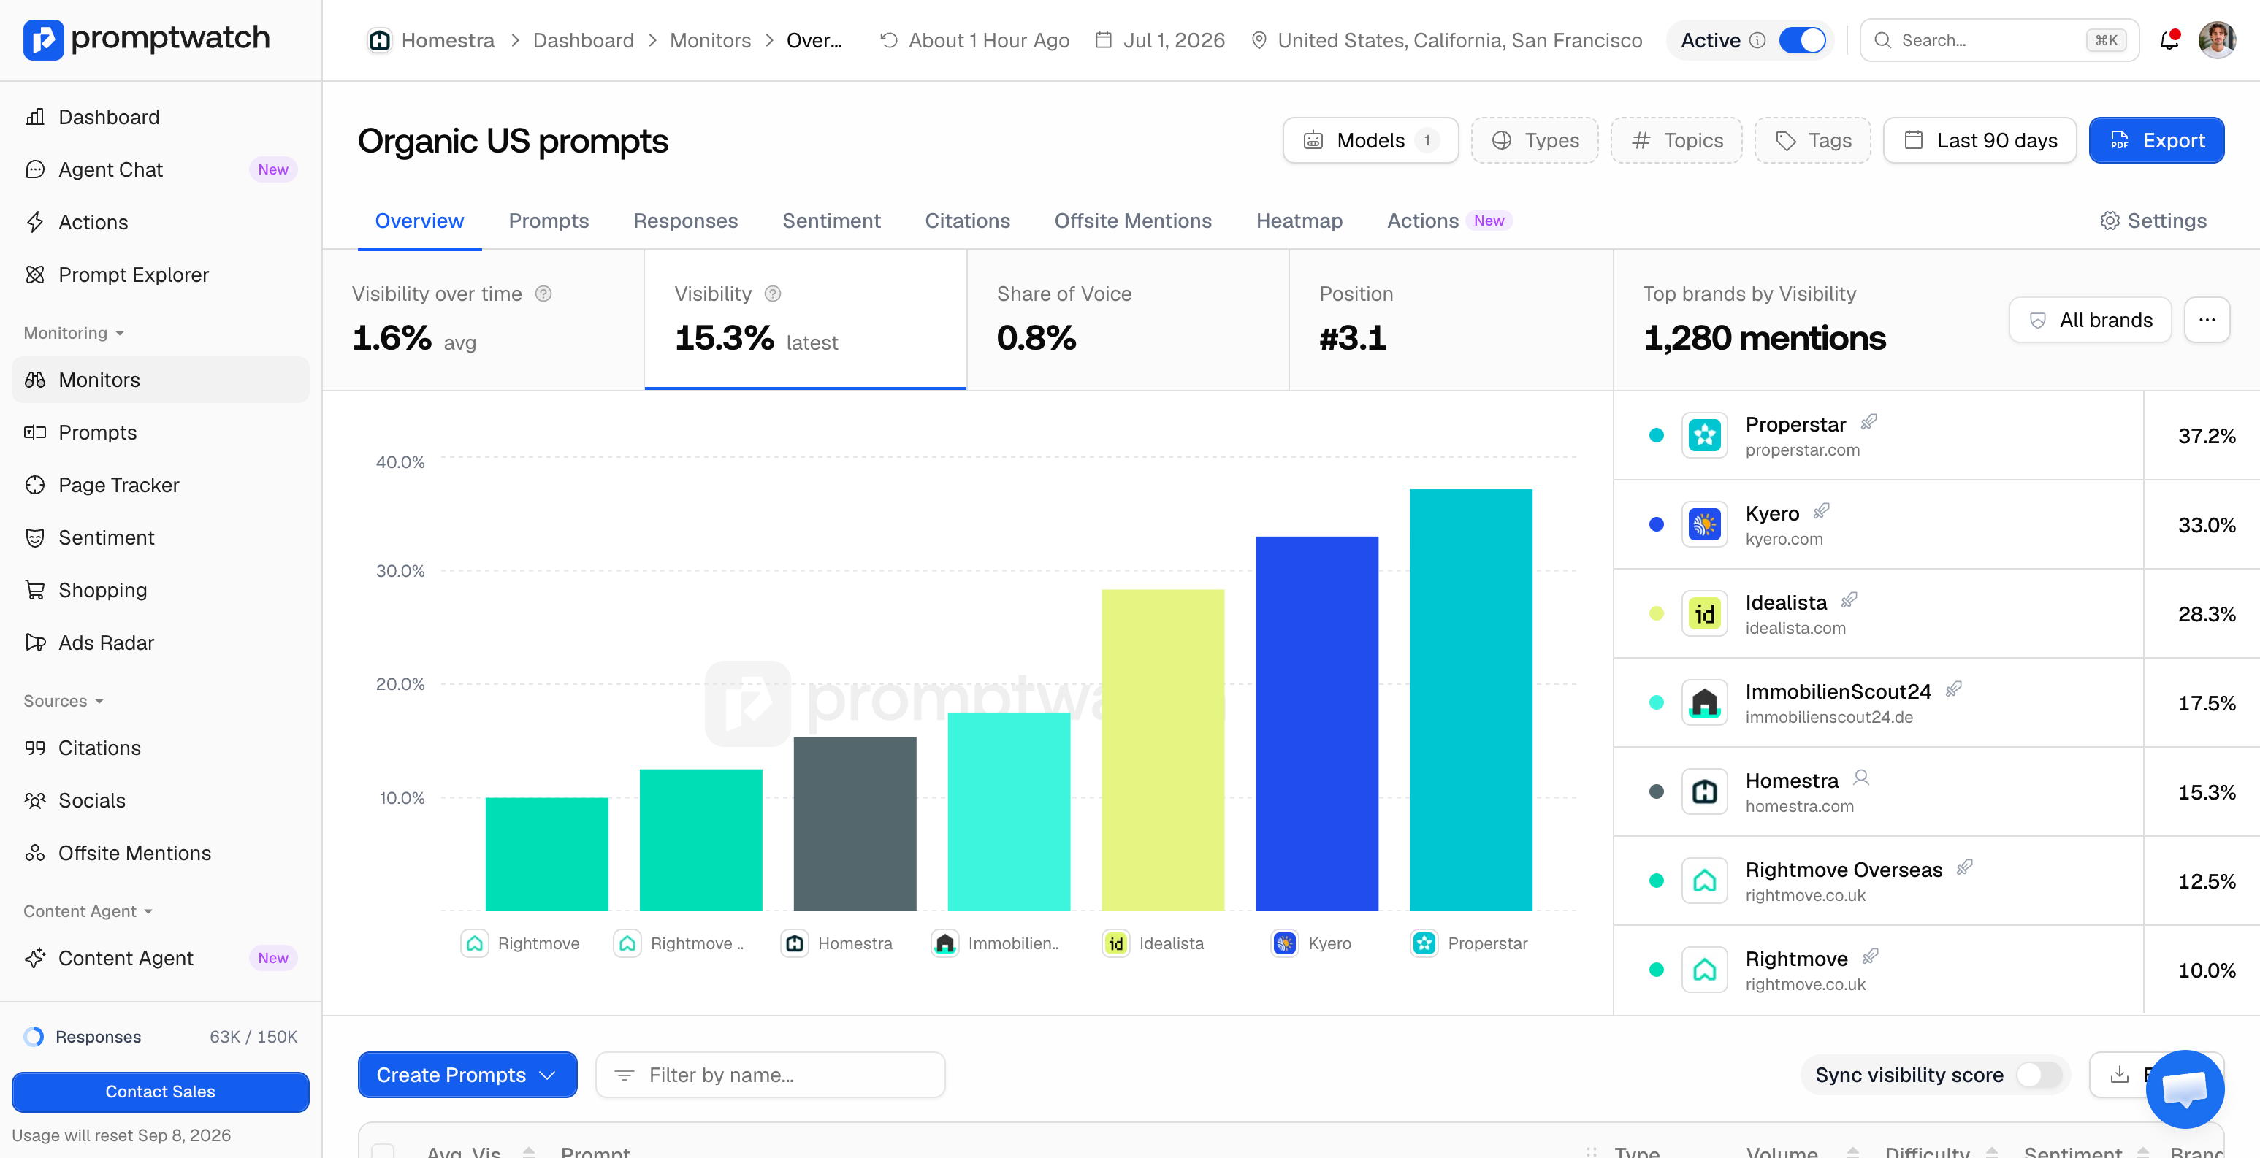Screen dimensions: 2260x1158
Task: Switch to the Heatmap tab
Action: pyautogui.click(x=1299, y=221)
